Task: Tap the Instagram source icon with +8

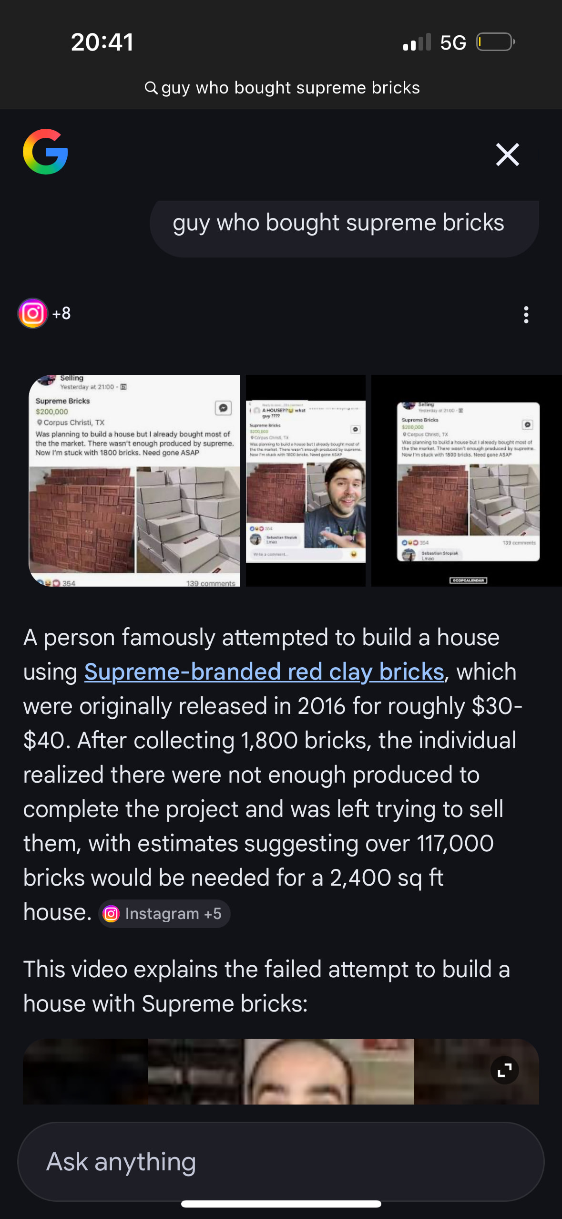Action: [44, 313]
